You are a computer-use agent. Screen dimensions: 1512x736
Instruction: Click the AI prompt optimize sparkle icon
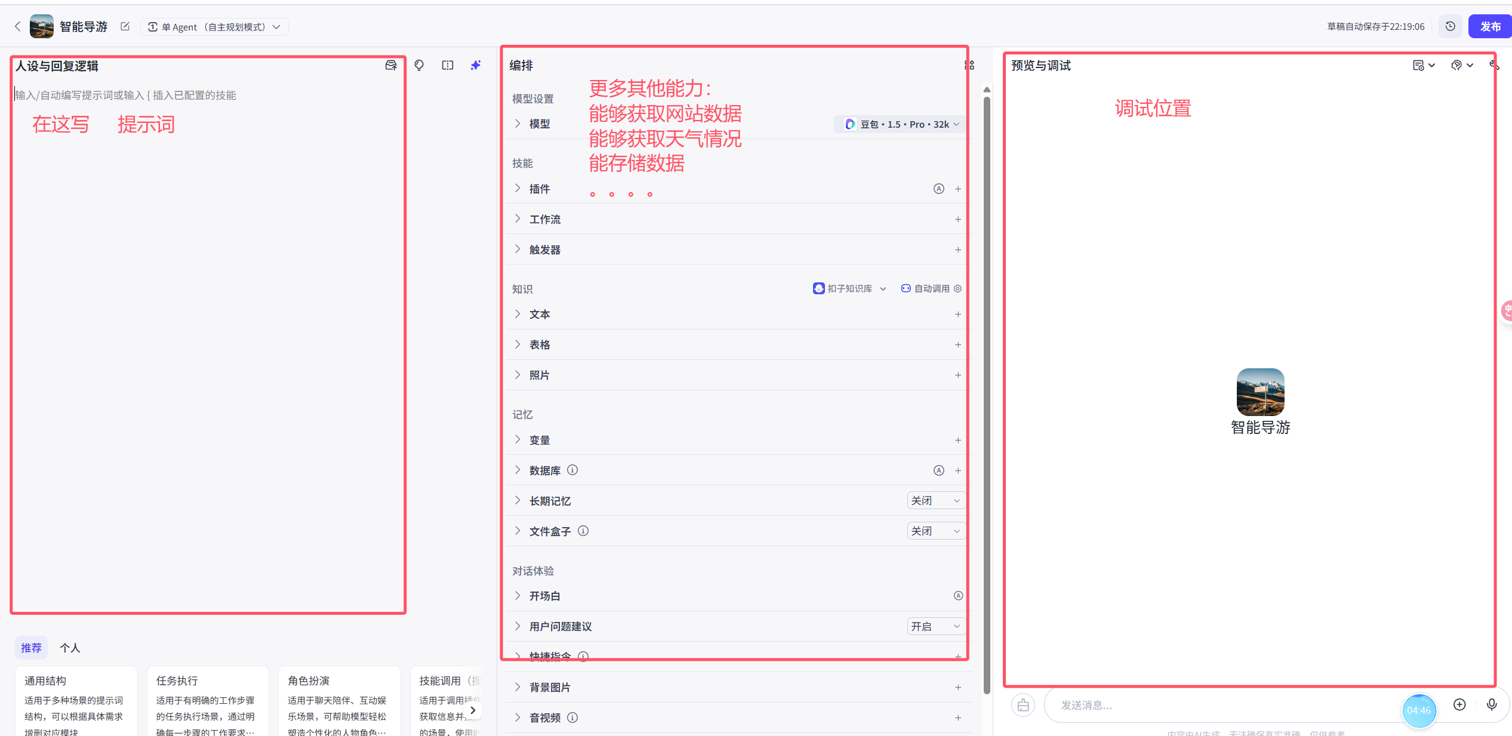pyautogui.click(x=475, y=65)
